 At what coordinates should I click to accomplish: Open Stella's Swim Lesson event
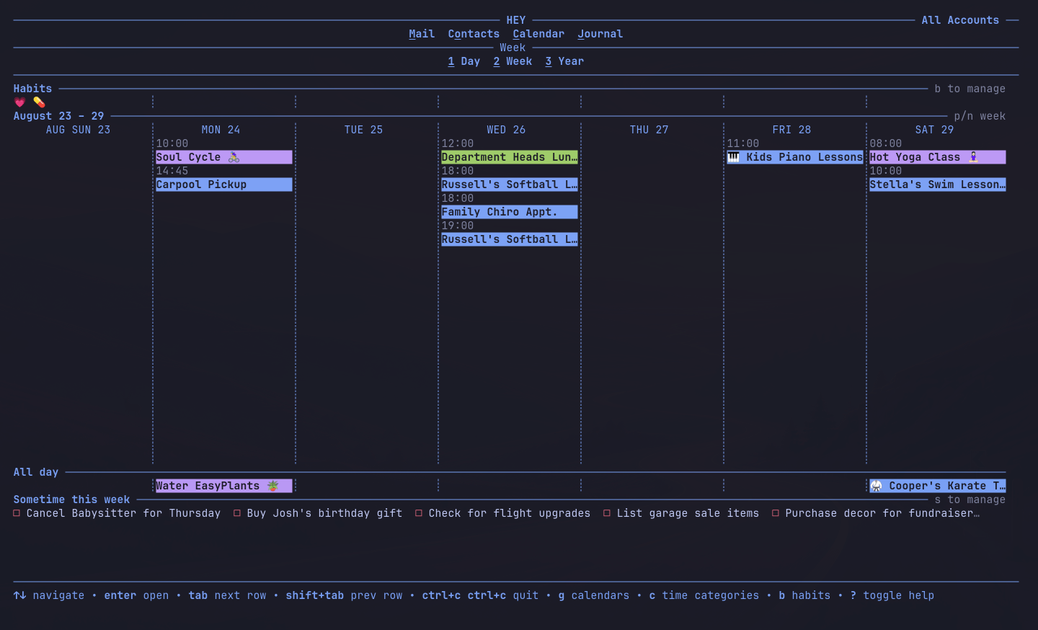[x=937, y=185]
